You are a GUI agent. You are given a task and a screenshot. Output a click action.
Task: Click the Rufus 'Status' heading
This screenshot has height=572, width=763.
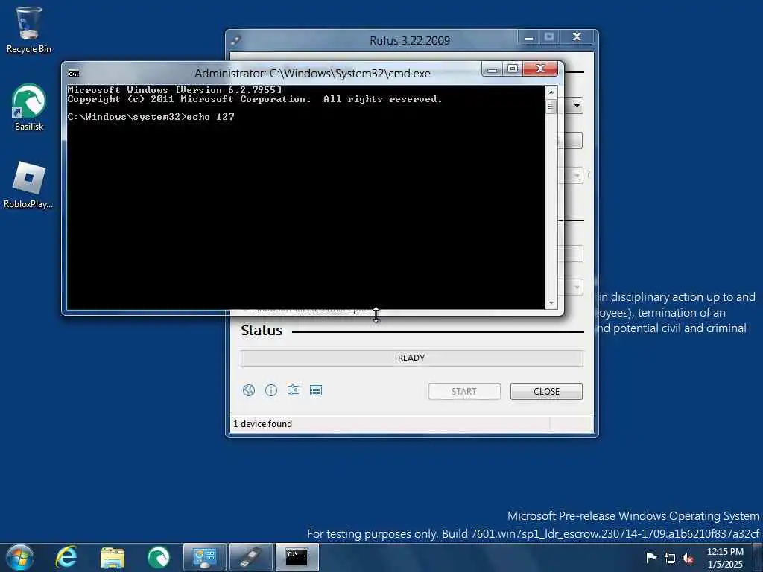pyautogui.click(x=262, y=331)
